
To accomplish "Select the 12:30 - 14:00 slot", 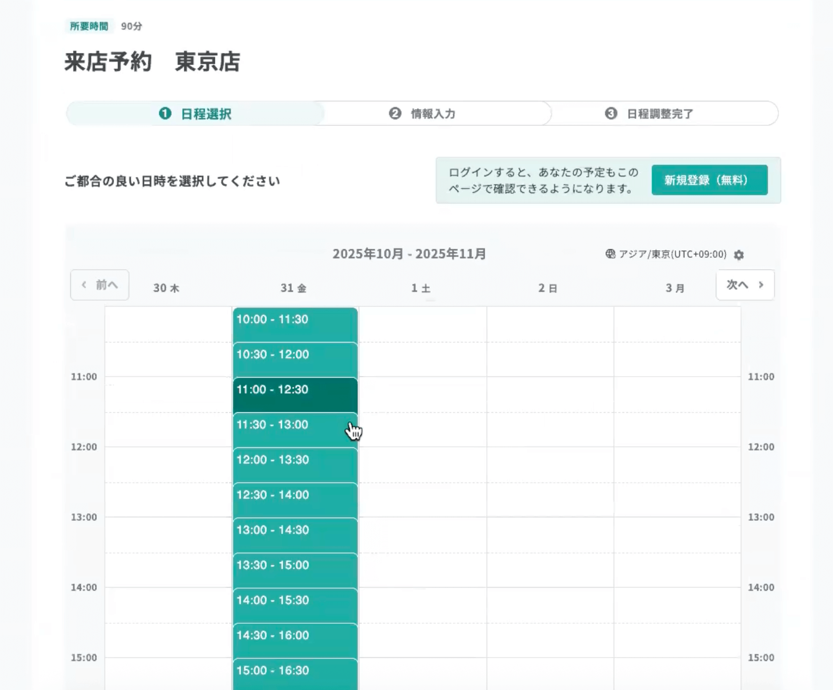I will [x=295, y=500].
